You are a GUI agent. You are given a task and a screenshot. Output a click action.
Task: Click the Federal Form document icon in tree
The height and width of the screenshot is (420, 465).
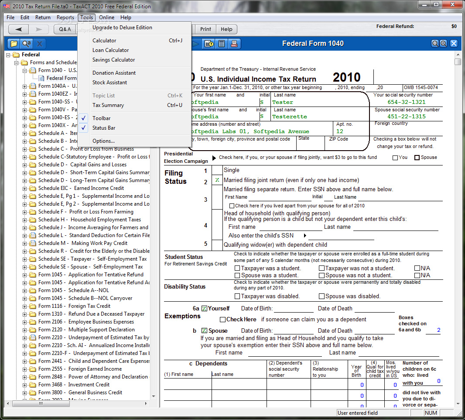[41, 78]
